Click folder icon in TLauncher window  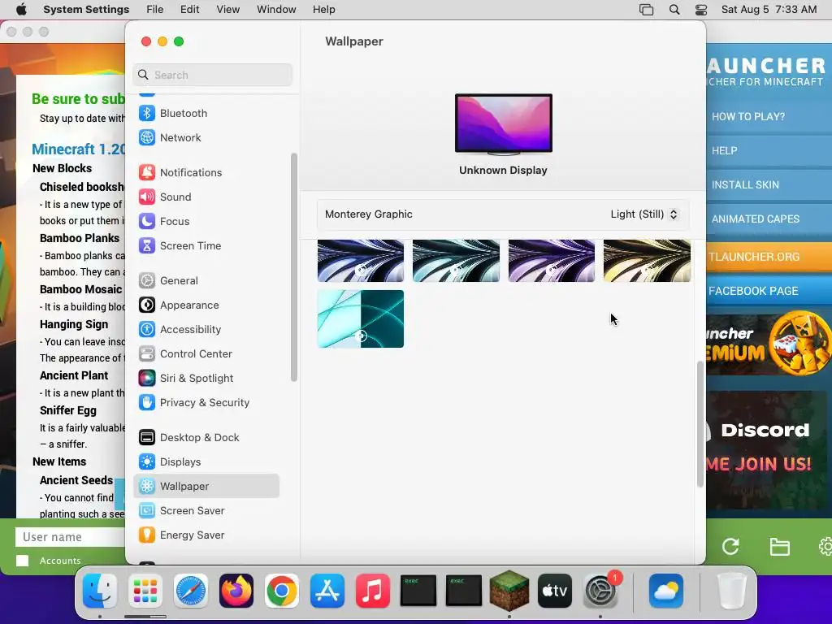(779, 547)
